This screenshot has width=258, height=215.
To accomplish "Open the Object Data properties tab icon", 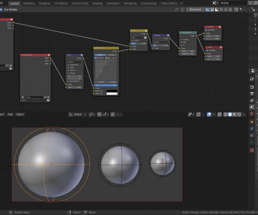I will coord(252,142).
